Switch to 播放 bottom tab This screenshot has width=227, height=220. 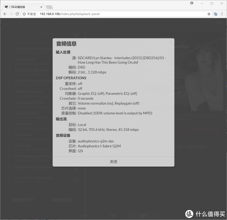(144, 216)
